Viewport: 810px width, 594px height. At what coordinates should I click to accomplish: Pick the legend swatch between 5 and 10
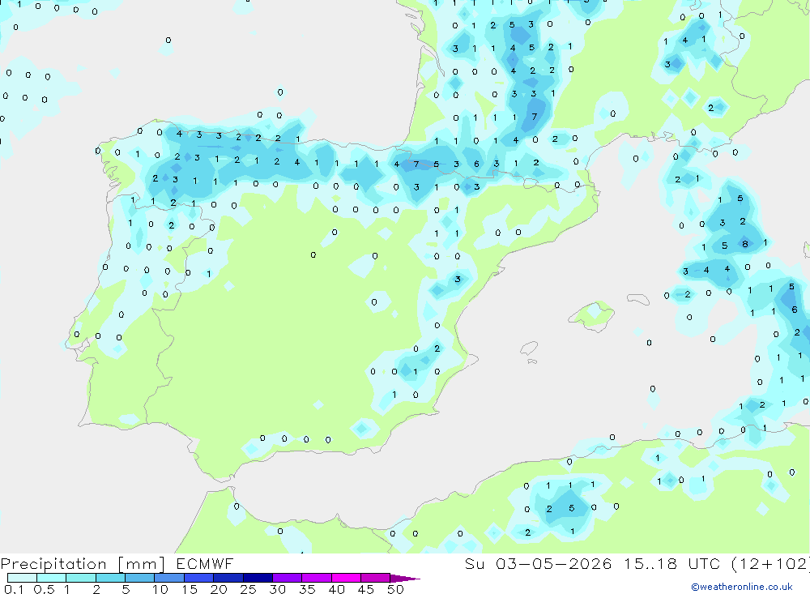tap(139, 578)
